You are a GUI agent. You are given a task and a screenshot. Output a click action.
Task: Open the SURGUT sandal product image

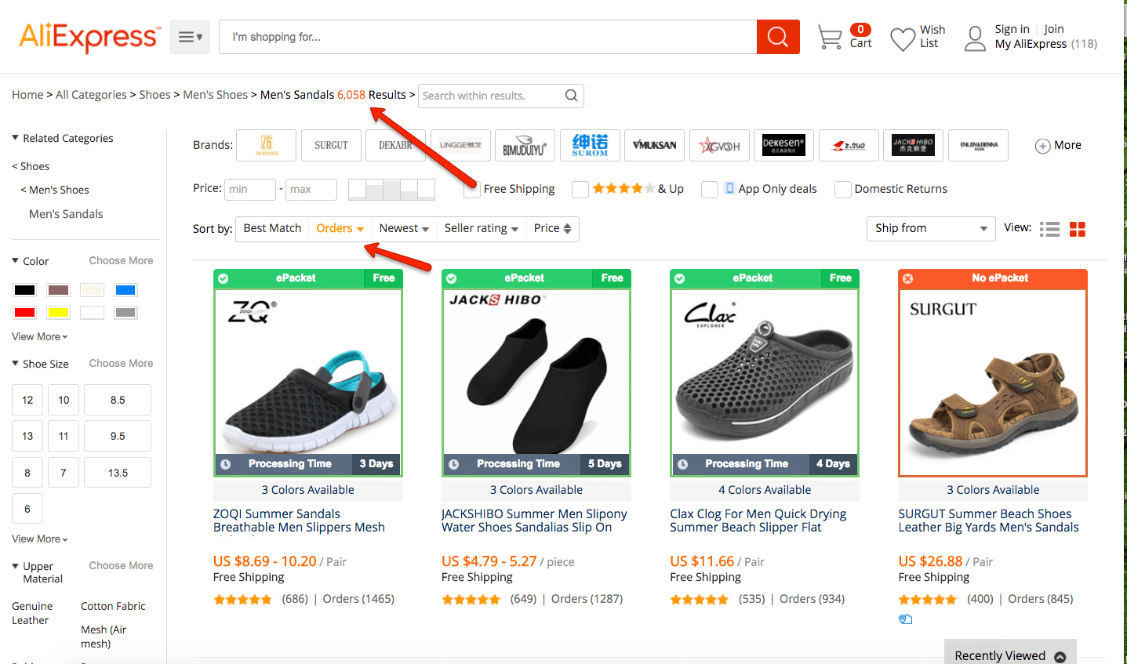(993, 383)
